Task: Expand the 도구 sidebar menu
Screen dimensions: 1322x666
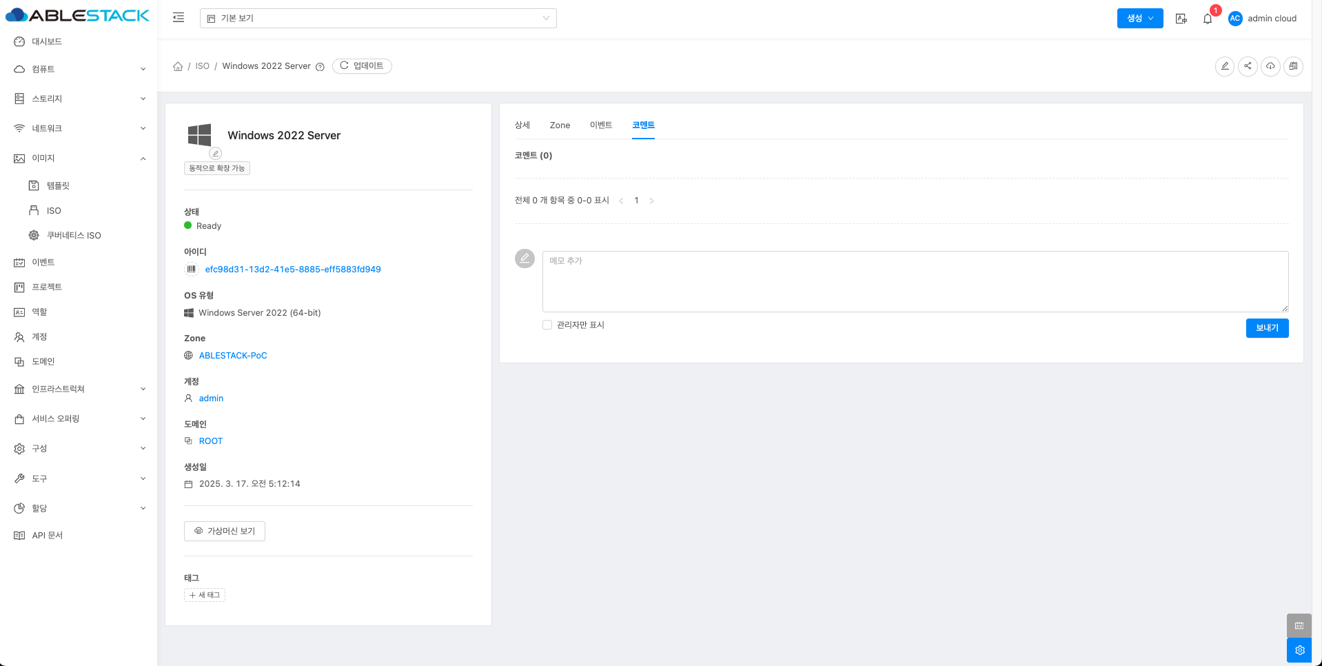Action: [79, 478]
